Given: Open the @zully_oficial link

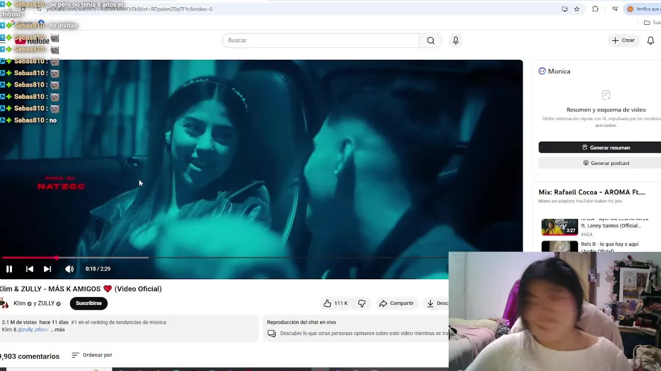Looking at the screenshot, I should point(33,330).
